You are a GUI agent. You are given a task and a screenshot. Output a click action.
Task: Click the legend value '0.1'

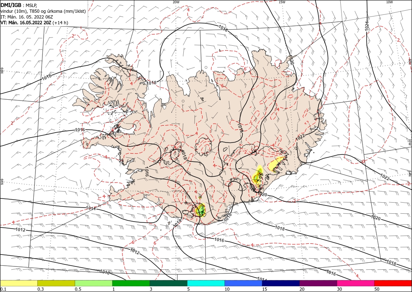click(x=2, y=289)
